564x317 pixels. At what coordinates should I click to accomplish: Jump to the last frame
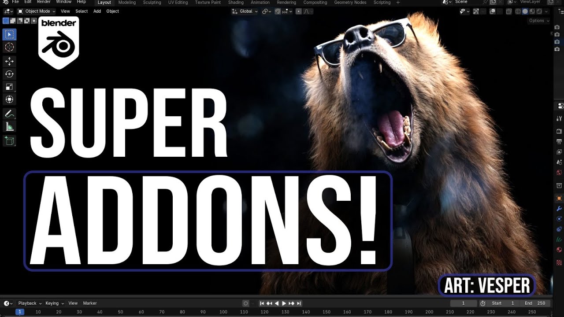pos(299,303)
